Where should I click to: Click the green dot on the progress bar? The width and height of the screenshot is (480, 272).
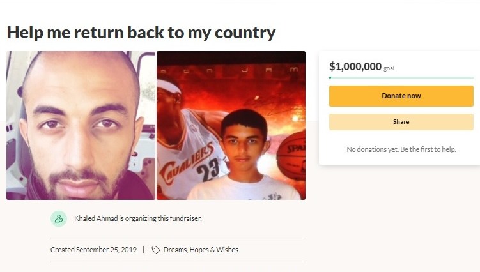(x=330, y=78)
